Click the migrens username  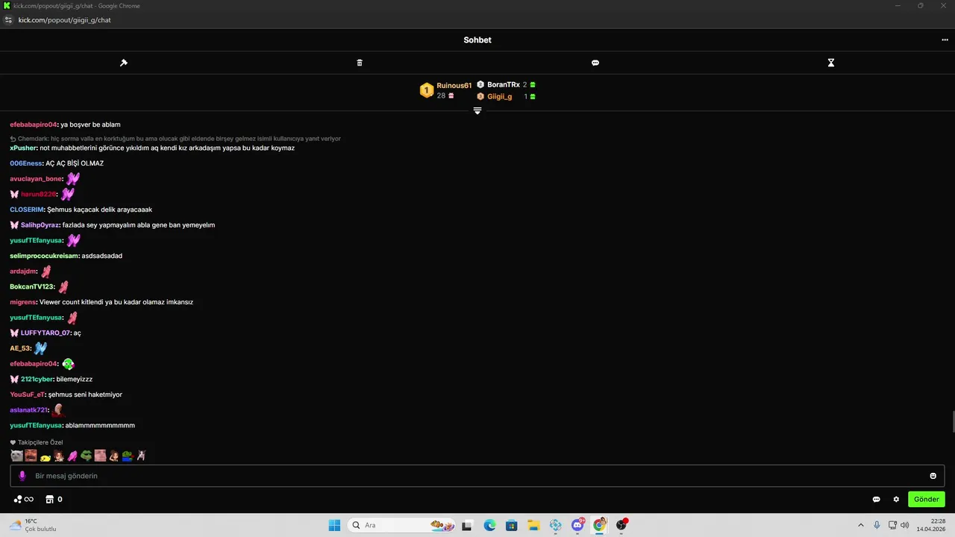[23, 302]
